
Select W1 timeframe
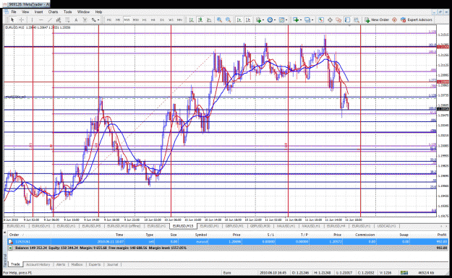coord(171,20)
